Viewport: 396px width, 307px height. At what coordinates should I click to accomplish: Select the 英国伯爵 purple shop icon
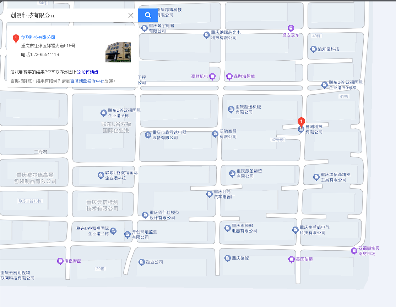coord(291,259)
